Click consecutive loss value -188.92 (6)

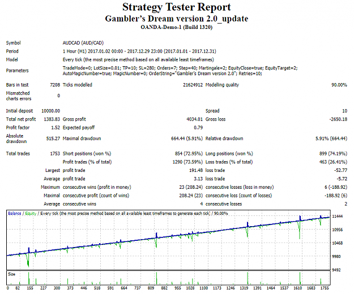(336, 196)
